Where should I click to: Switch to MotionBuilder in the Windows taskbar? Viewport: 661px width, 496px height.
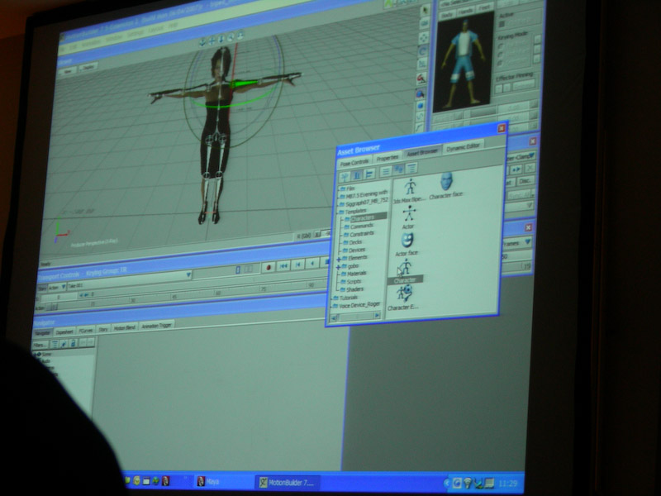pos(288,483)
